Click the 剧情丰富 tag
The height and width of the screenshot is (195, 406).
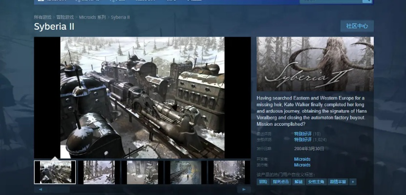338,182
